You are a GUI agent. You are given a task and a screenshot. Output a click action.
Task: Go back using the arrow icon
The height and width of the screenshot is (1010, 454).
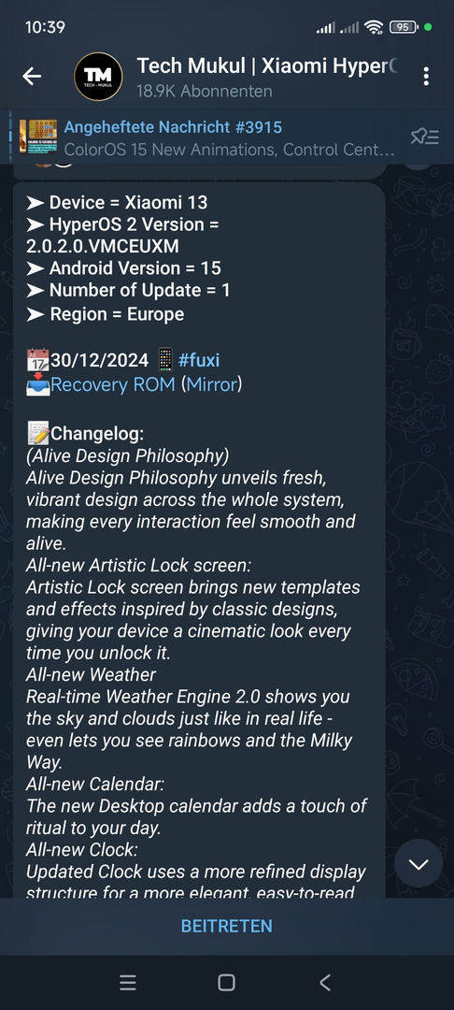pyautogui.click(x=32, y=76)
